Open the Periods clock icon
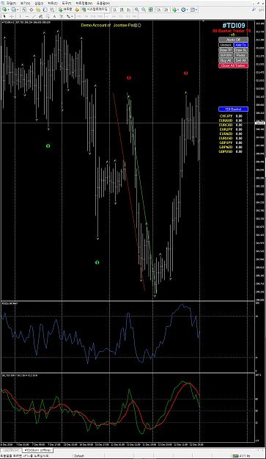Image resolution: width=266 pixels, height=459 pixels. click(183, 10)
